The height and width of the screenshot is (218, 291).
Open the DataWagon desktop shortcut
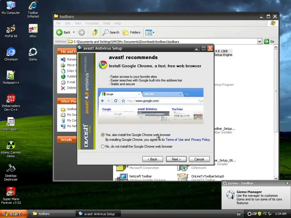click(x=11, y=124)
